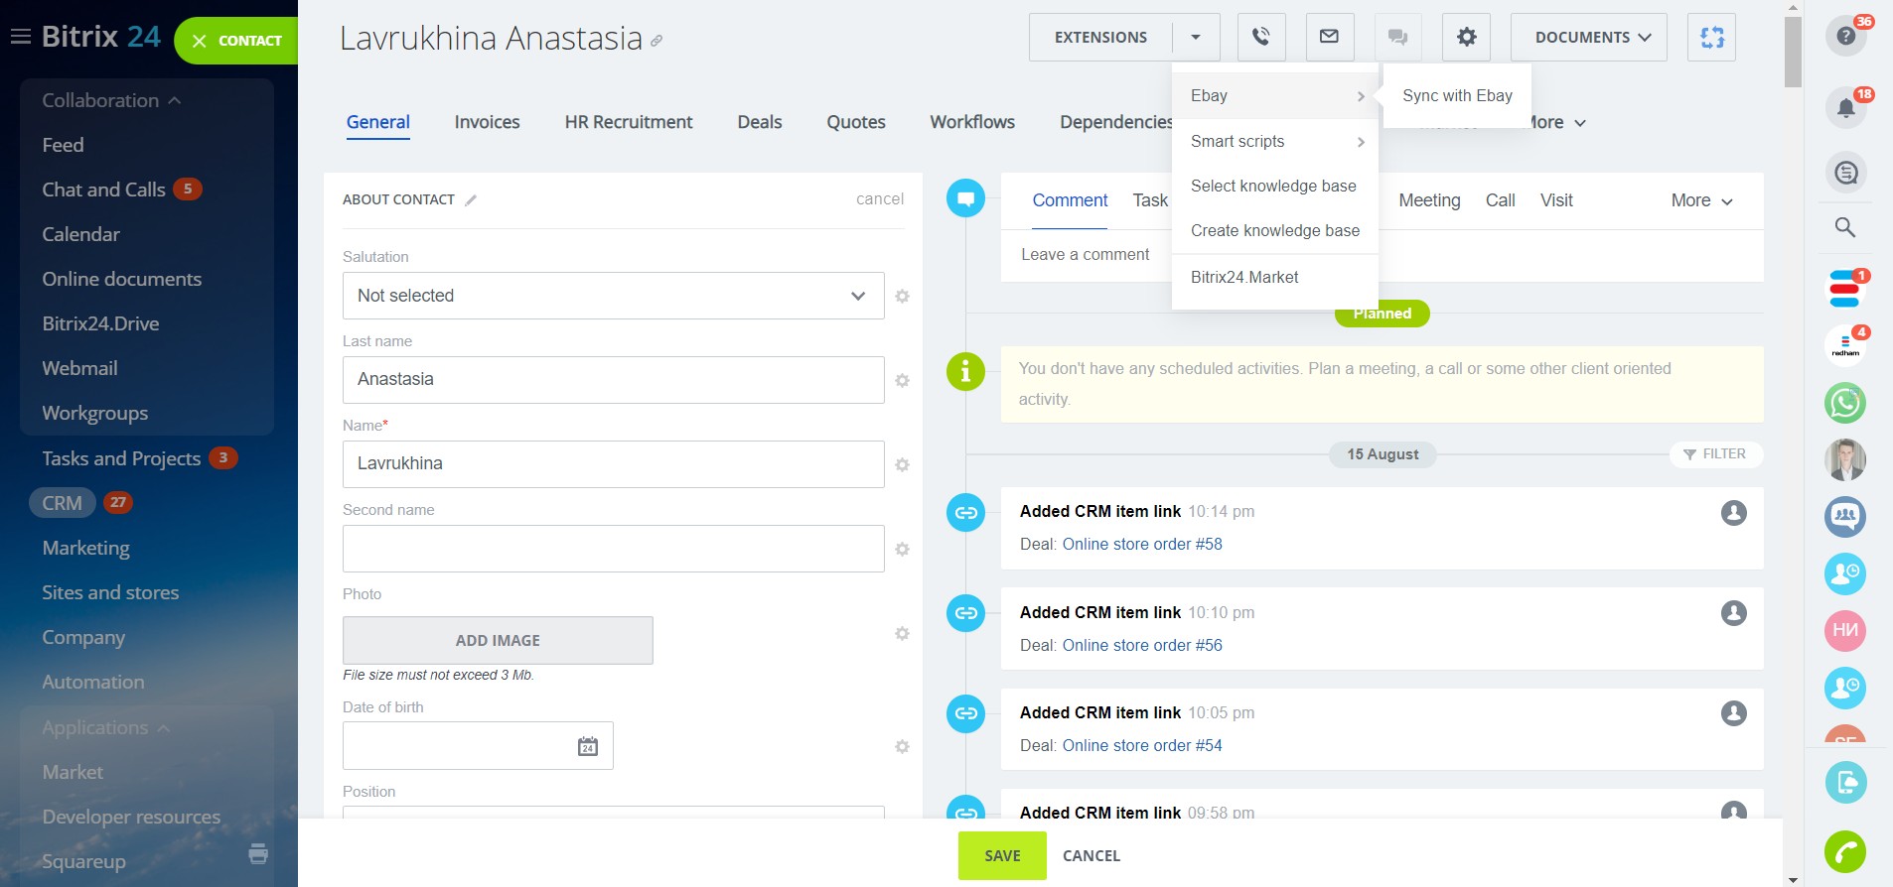The height and width of the screenshot is (887, 1893).
Task: Click the green Save button
Action: point(1001,855)
